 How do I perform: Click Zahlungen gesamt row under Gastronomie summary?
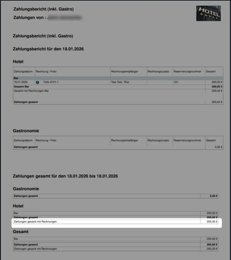point(116,196)
